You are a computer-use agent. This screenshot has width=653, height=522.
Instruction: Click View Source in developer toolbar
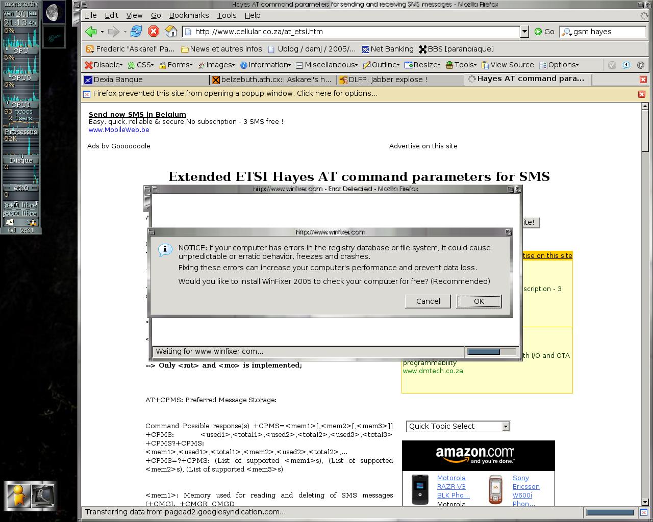(508, 65)
